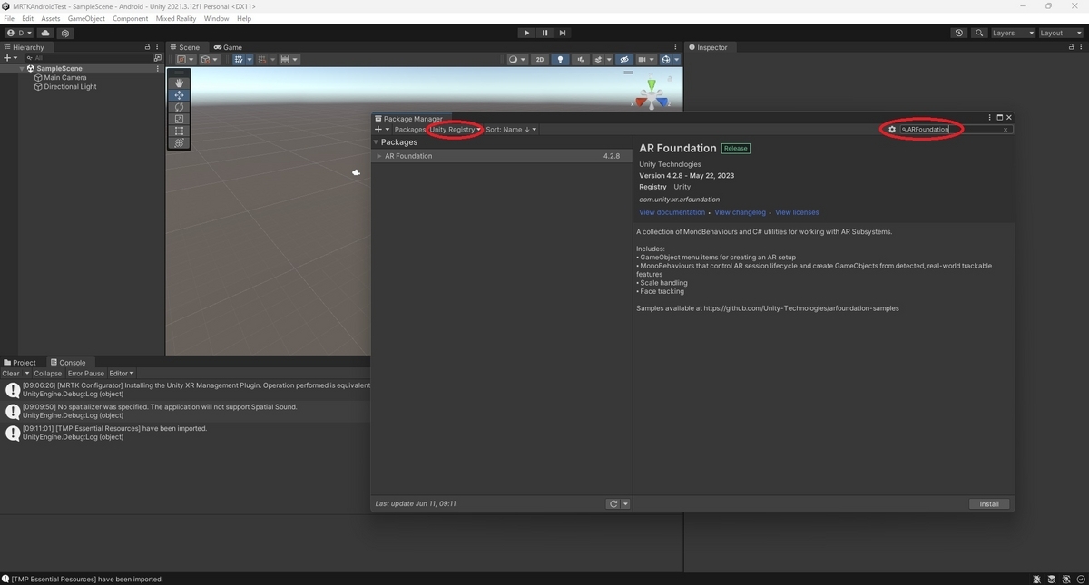Open Unity cloud services icon
The height and width of the screenshot is (585, 1089).
(x=45, y=33)
